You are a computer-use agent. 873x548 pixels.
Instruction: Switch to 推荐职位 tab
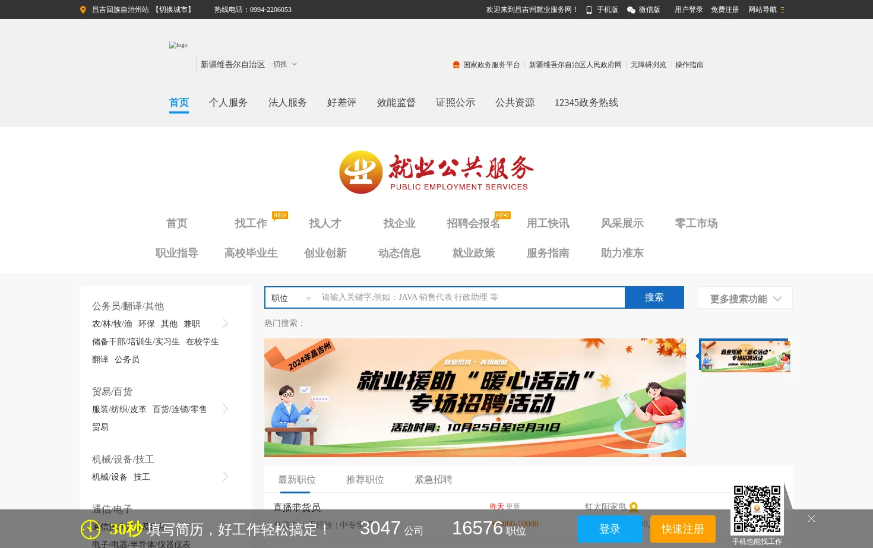(x=365, y=480)
